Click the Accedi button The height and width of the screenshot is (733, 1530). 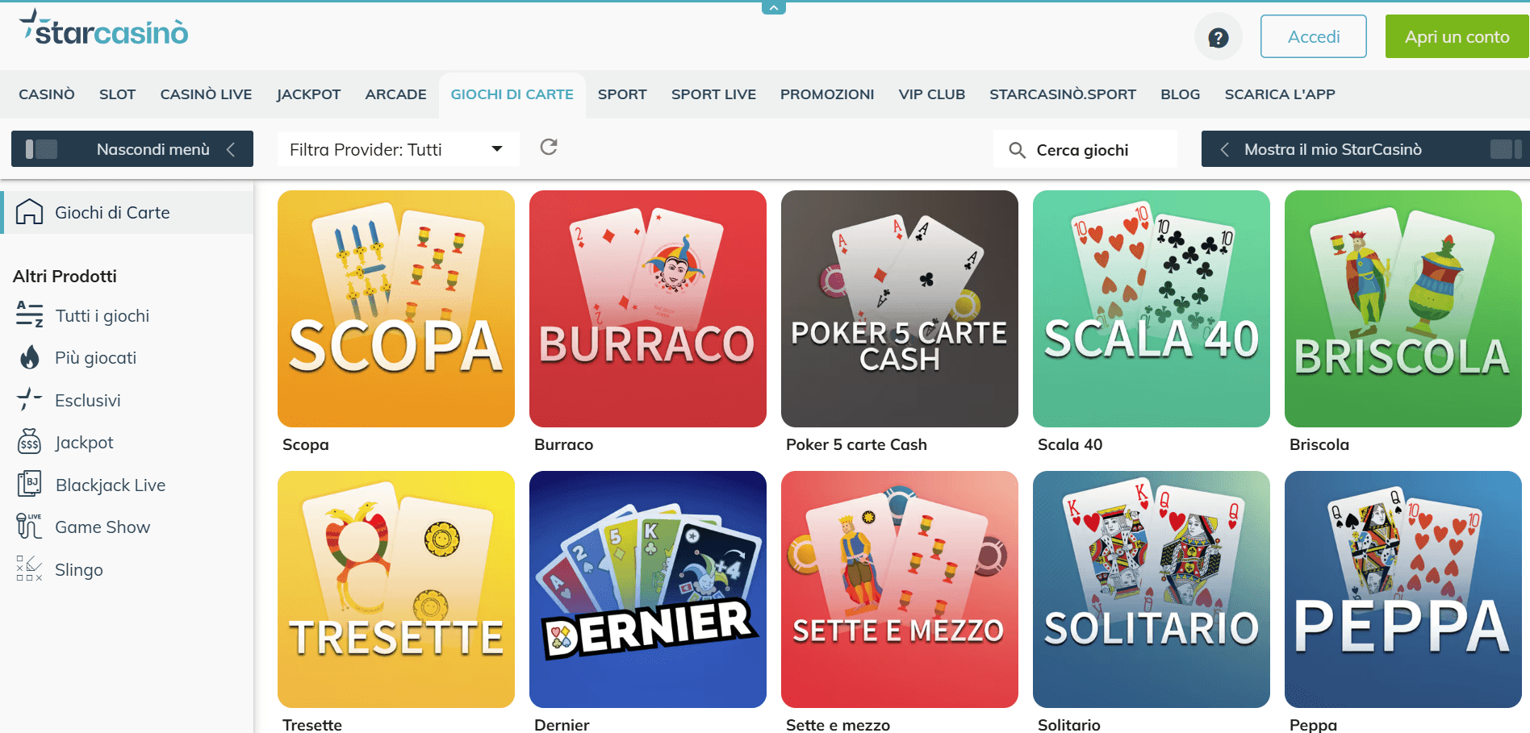1313,36
